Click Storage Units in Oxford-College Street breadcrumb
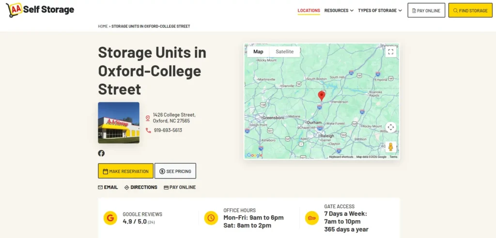 point(151,26)
